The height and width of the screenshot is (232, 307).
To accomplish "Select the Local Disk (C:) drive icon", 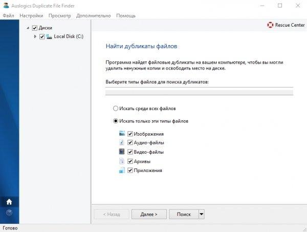I will pos(49,36).
